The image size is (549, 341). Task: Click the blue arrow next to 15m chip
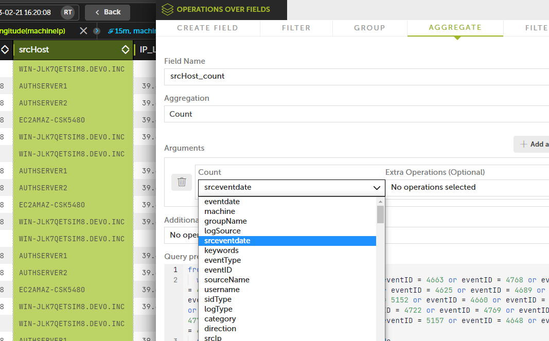click(x=97, y=31)
